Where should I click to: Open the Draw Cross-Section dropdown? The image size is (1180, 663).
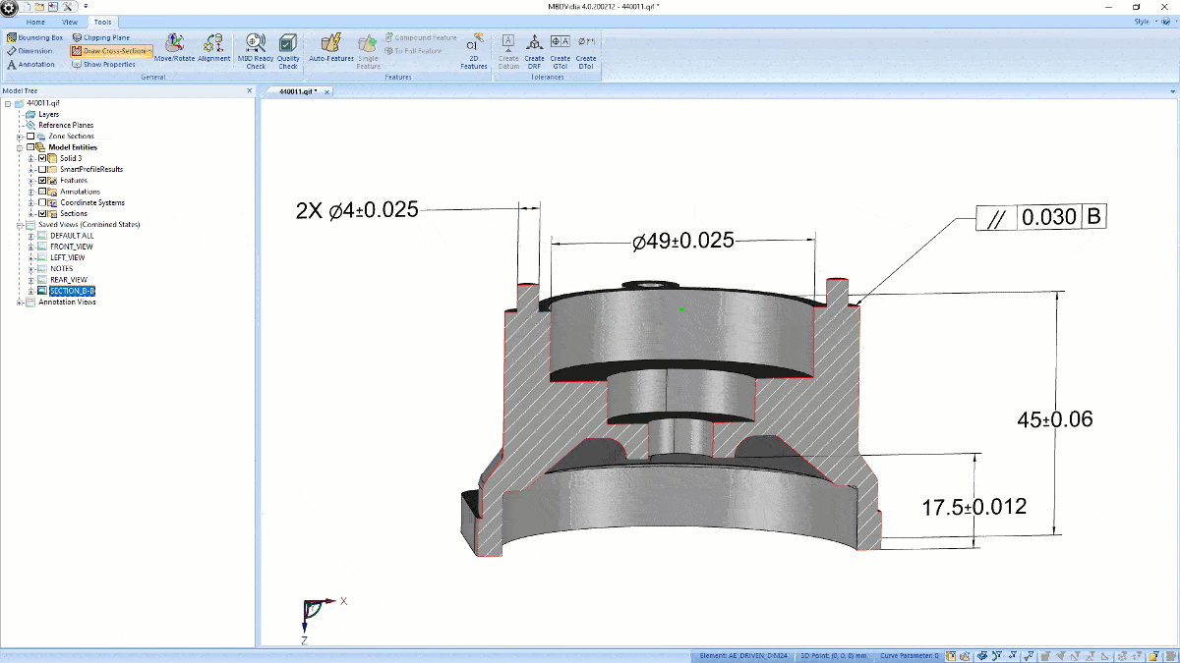click(x=149, y=50)
